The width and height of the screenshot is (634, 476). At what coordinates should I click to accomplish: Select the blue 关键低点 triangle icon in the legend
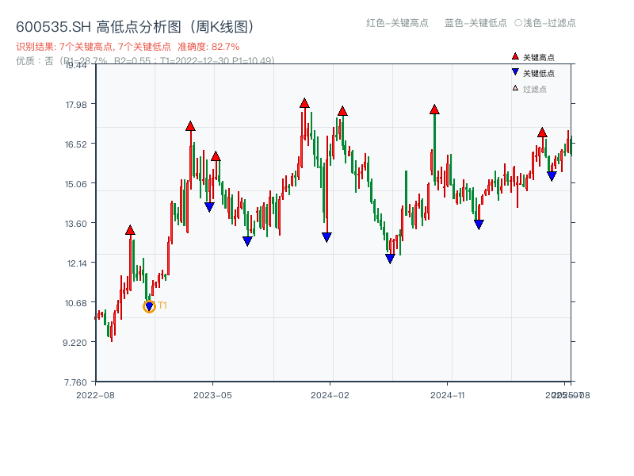(x=515, y=71)
